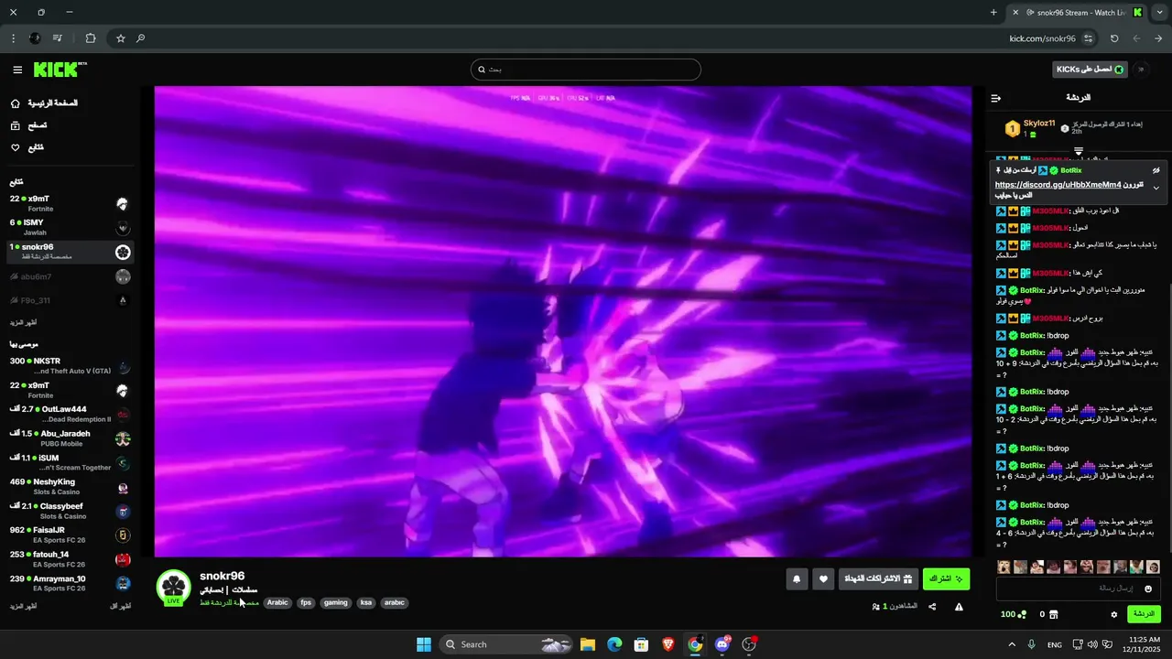Open Discord from the taskbar
The width and height of the screenshot is (1172, 659).
[722, 644]
